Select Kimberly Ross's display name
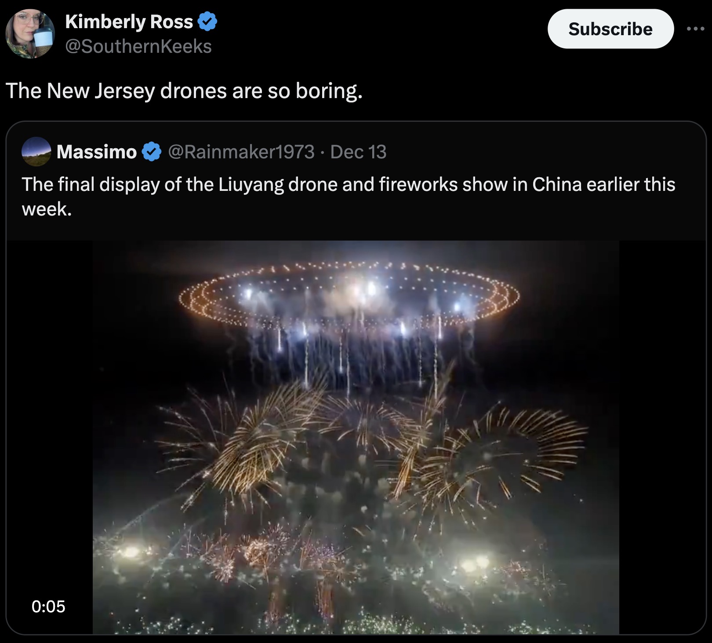712x643 pixels. click(x=129, y=20)
